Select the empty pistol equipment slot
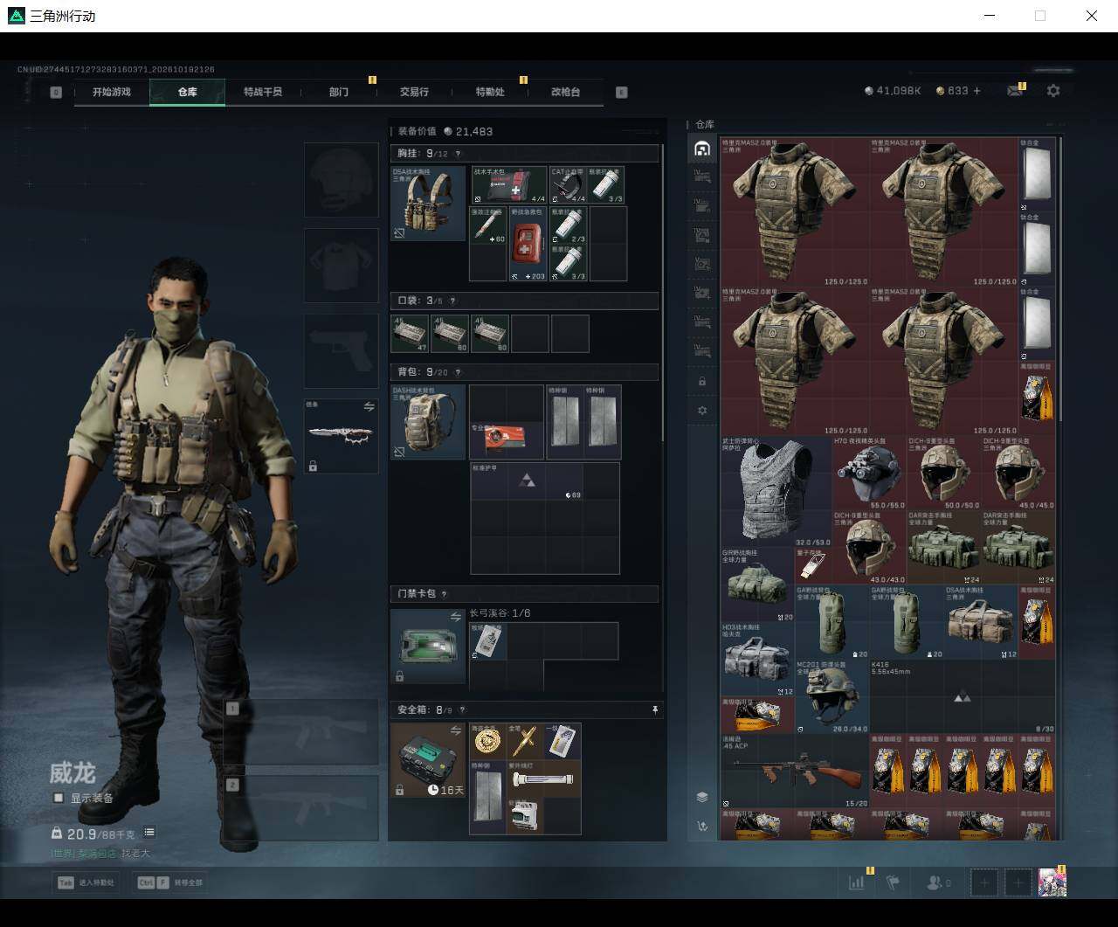The height and width of the screenshot is (927, 1118). click(x=342, y=351)
